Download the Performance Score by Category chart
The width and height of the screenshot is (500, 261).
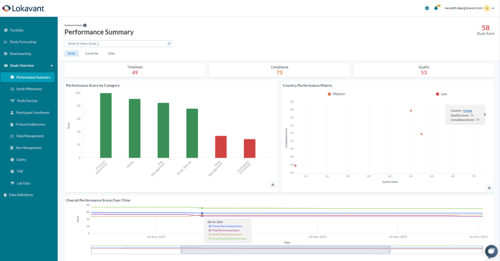click(x=273, y=184)
